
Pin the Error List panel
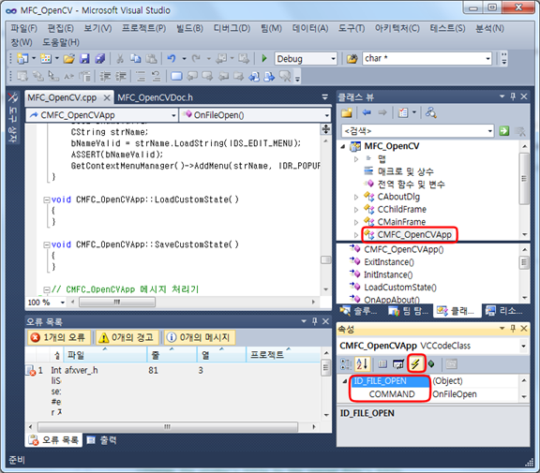point(315,321)
